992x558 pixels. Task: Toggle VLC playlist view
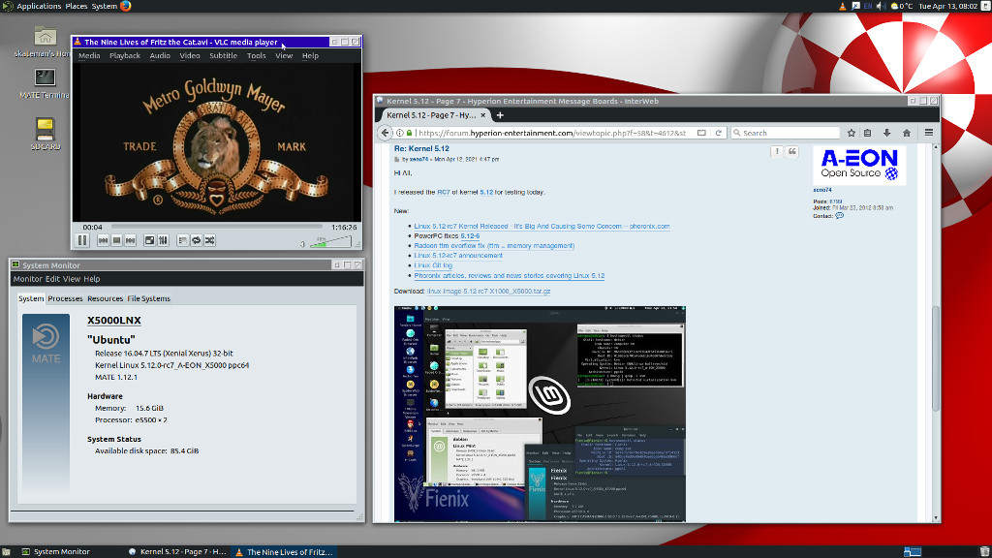click(x=182, y=240)
